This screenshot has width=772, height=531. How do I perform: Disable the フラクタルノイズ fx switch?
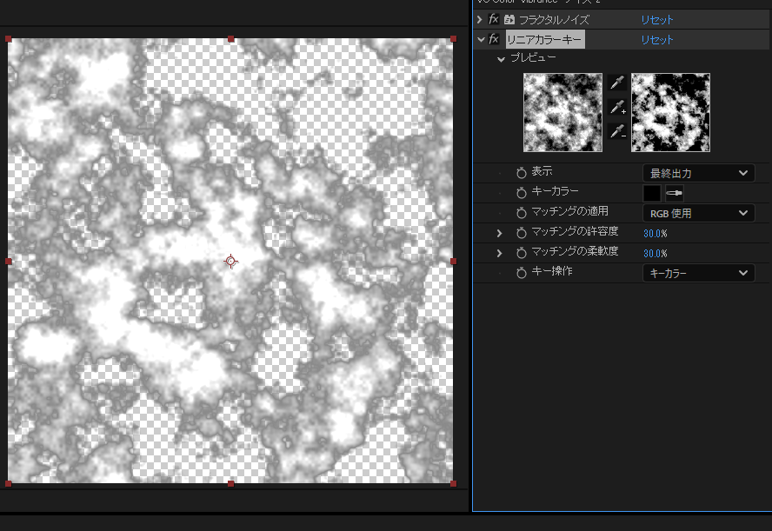click(493, 19)
